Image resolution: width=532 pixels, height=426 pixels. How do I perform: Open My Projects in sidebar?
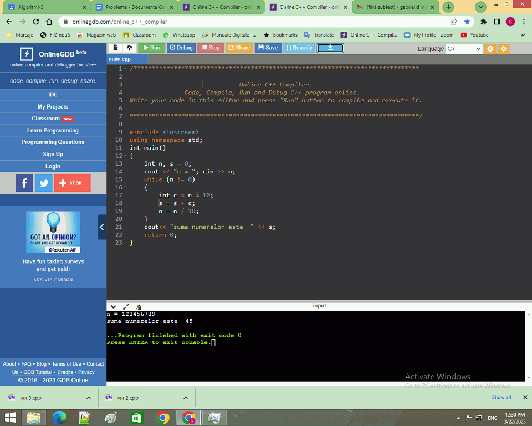53,107
